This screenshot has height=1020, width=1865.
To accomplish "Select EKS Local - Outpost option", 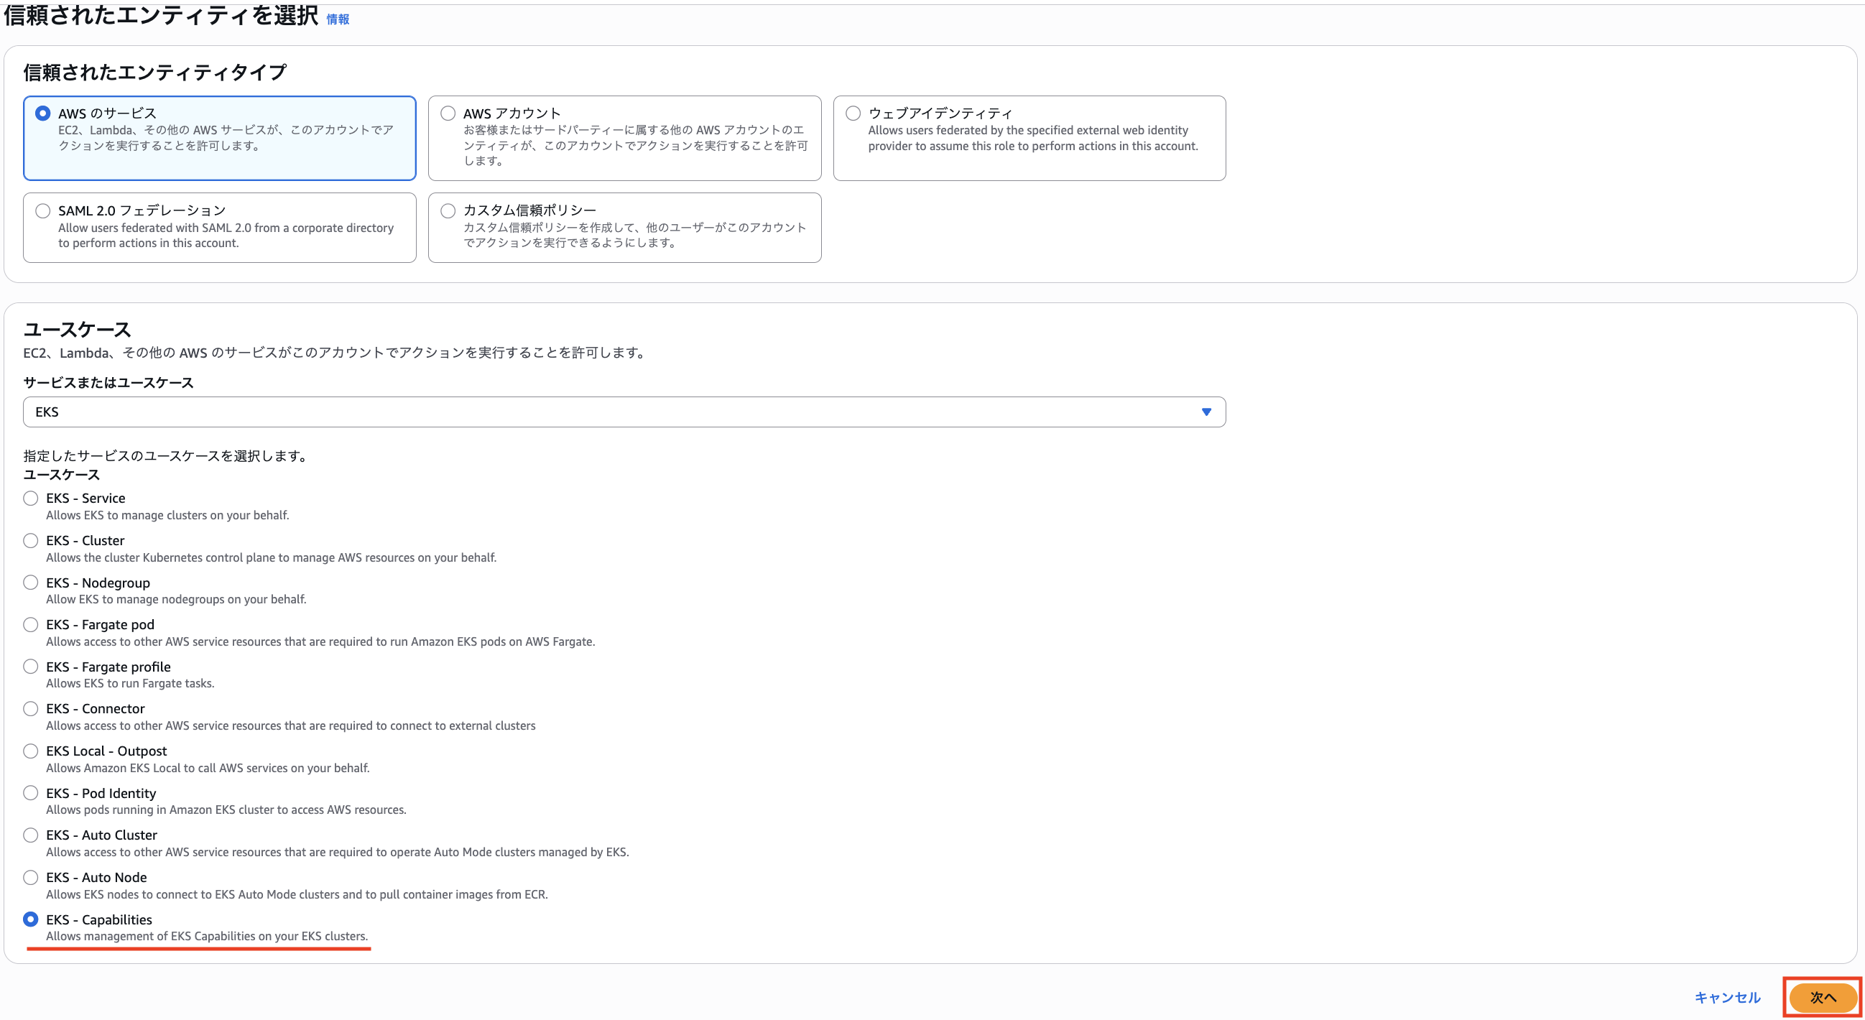I will (x=30, y=751).
